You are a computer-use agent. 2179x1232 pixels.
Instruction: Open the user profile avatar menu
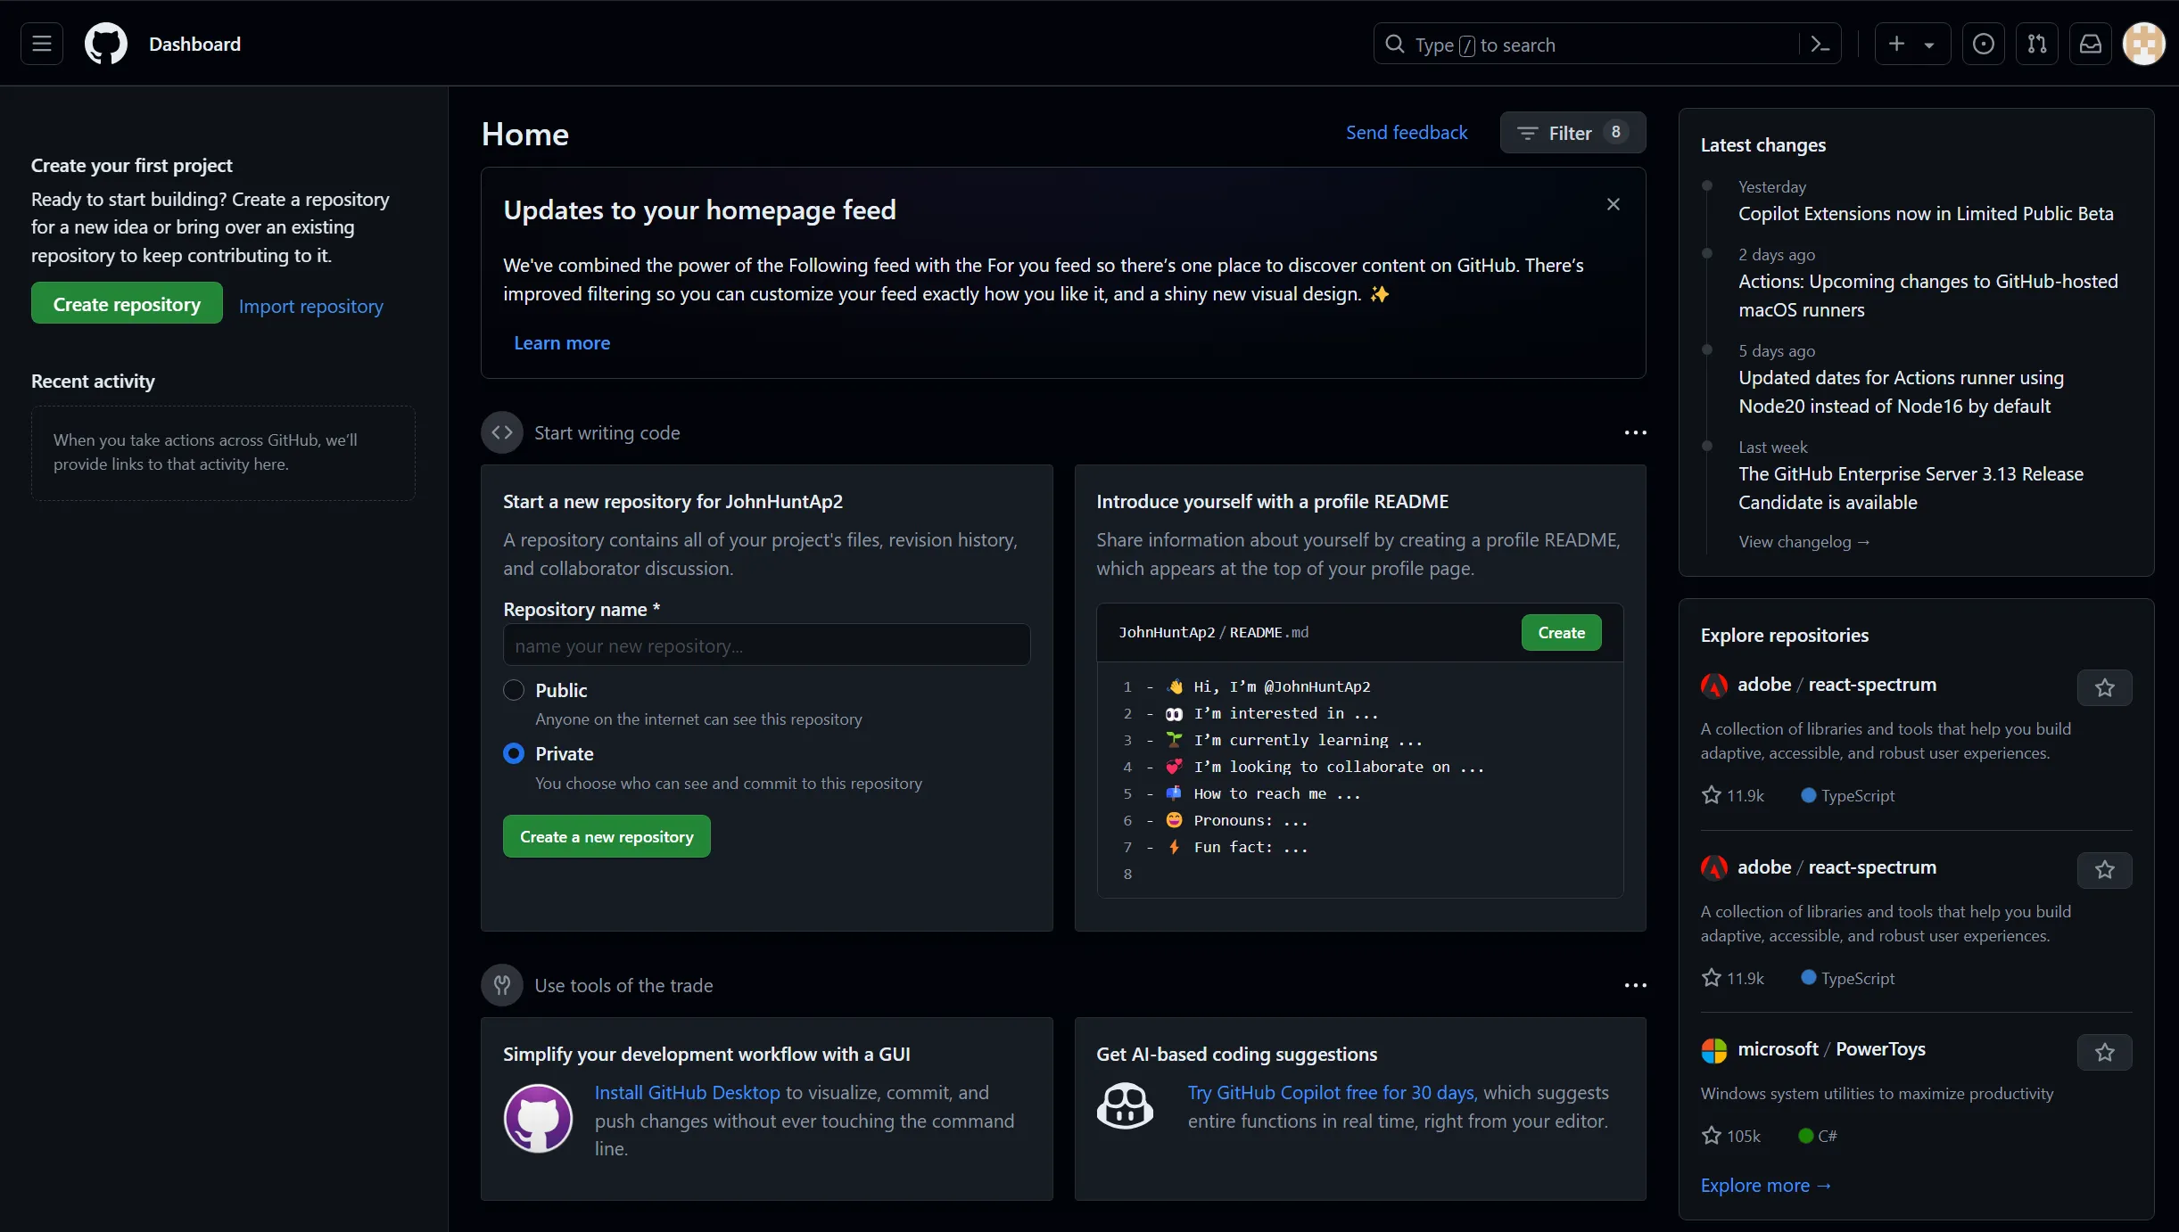click(x=2144, y=44)
